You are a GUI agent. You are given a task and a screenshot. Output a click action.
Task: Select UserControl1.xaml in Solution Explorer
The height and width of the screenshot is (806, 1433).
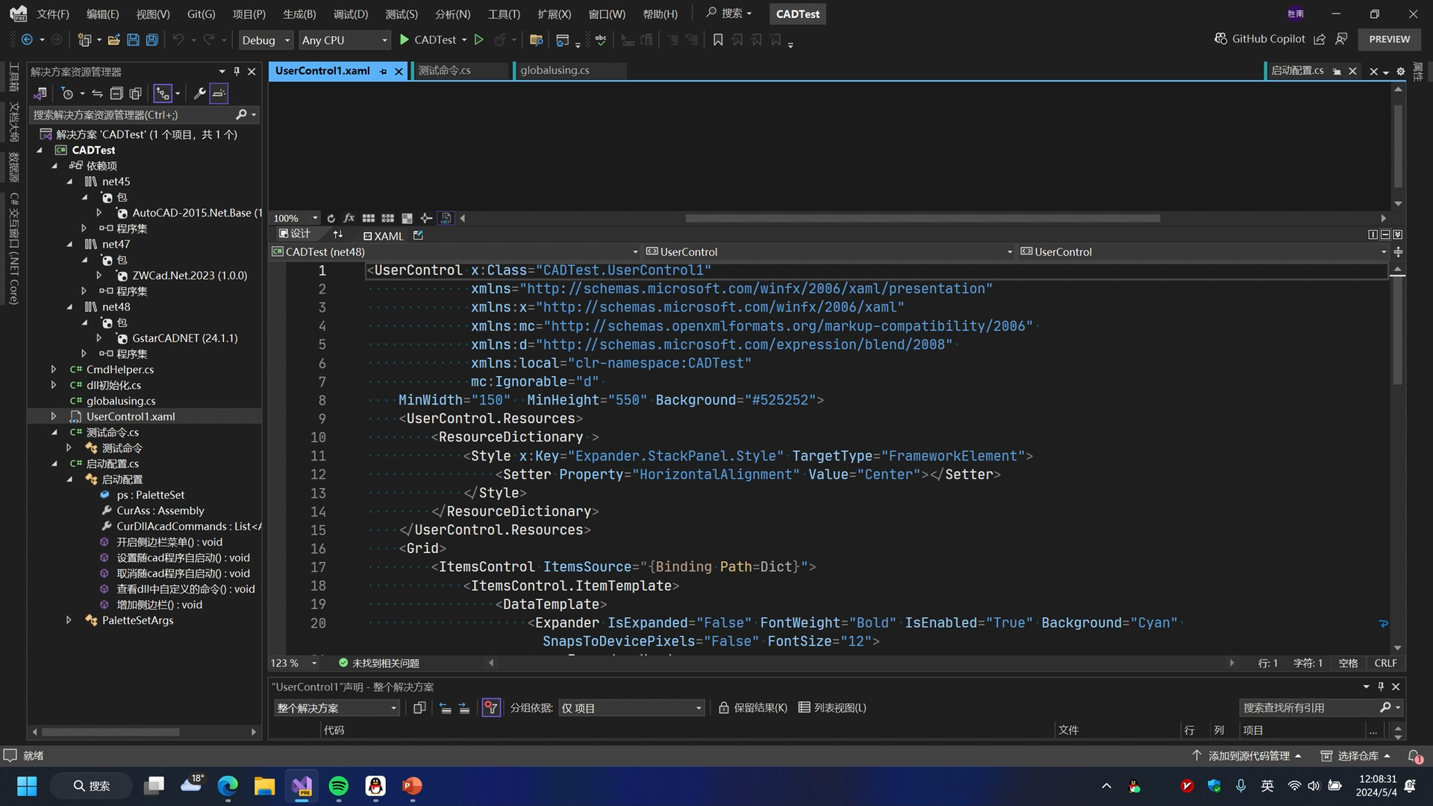tap(131, 416)
